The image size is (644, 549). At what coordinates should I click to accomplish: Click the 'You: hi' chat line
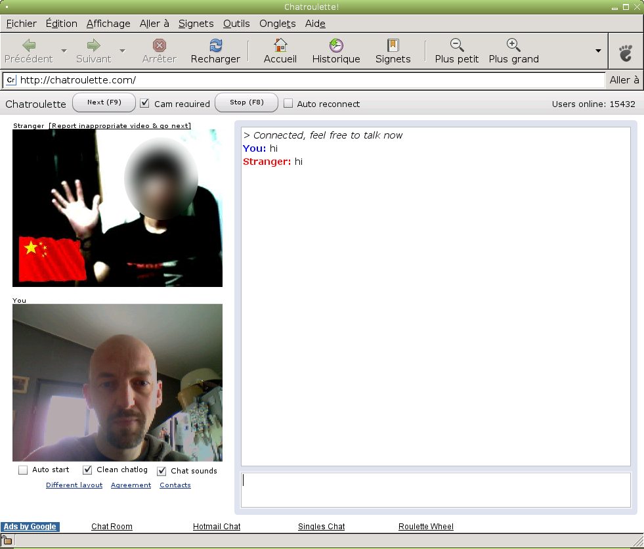click(261, 148)
